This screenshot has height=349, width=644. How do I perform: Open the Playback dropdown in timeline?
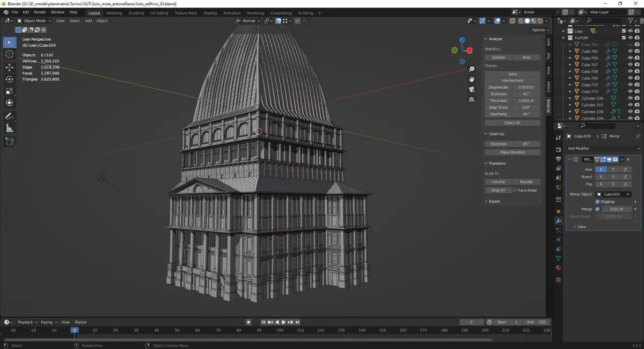tap(27, 322)
